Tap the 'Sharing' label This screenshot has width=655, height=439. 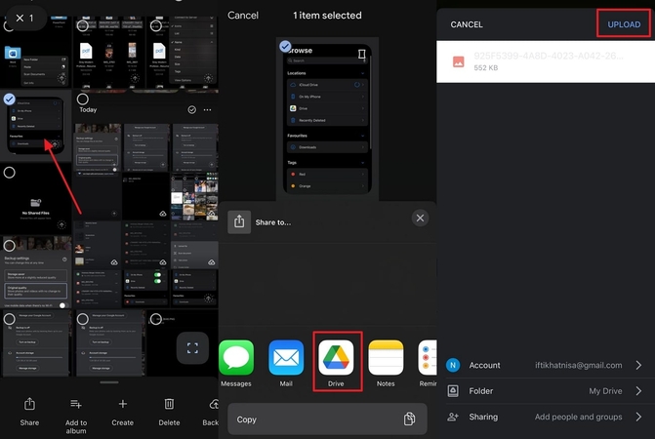point(483,417)
